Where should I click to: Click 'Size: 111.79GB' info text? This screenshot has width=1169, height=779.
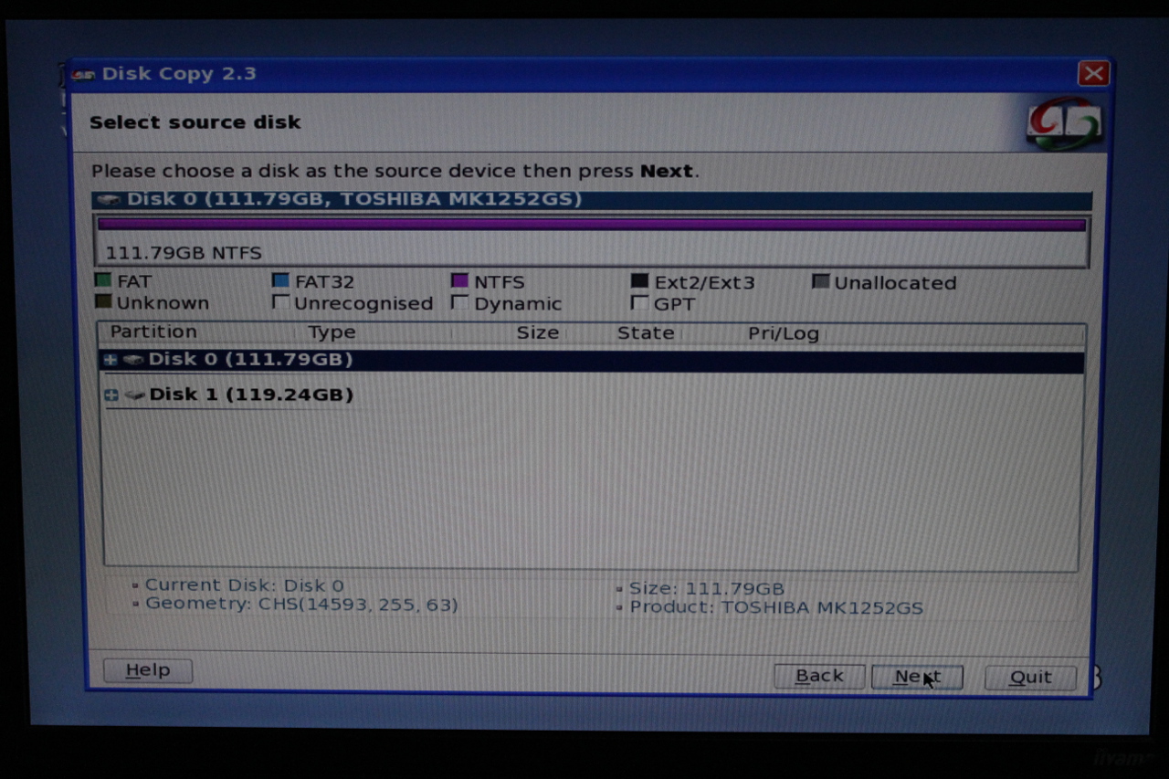[707, 589]
